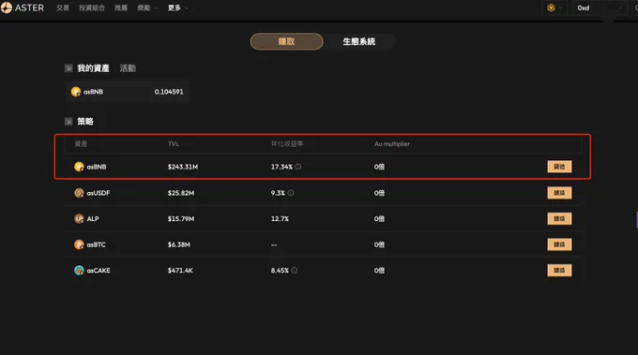Image resolution: width=638 pixels, height=355 pixels.
Task: Click the mint button for asCAKE row
Action: (x=559, y=270)
